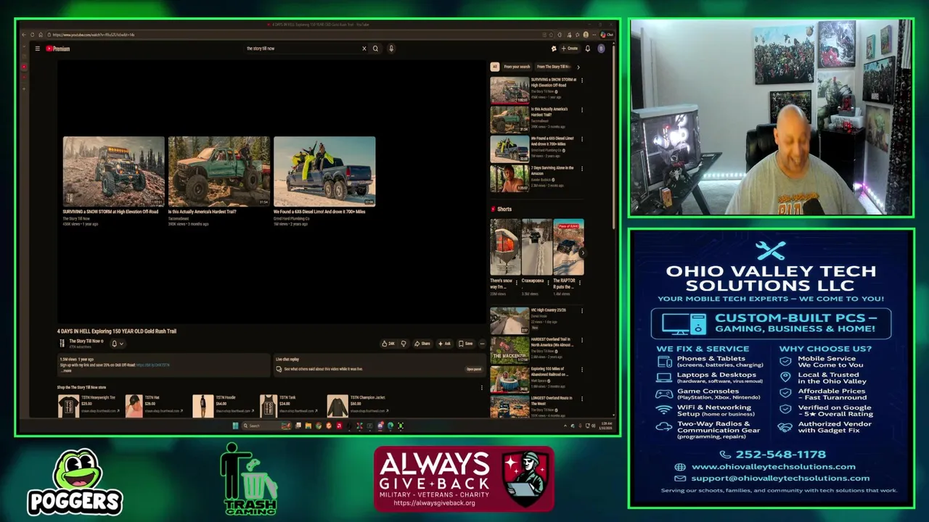Select the 'From The Story Till Now' chip

click(554, 67)
